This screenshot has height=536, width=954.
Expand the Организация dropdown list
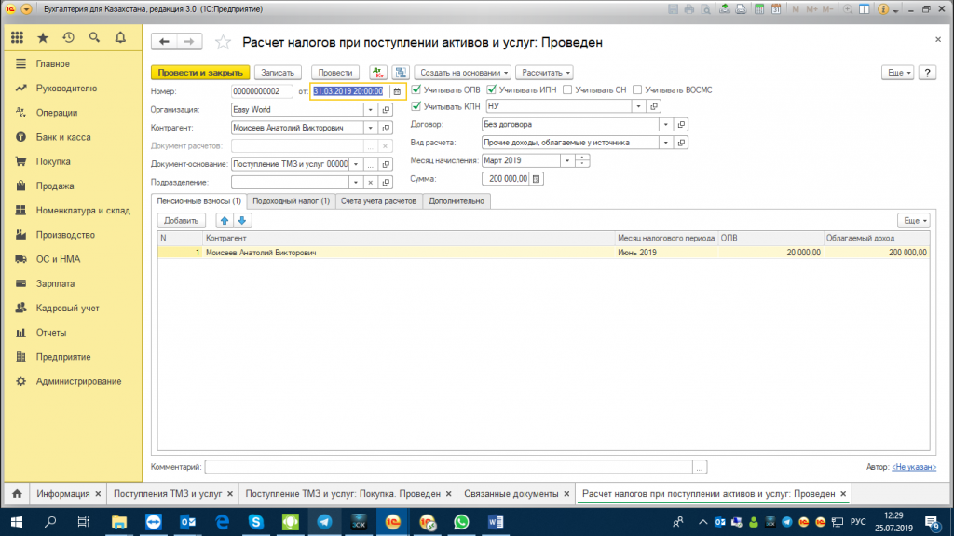tap(370, 110)
